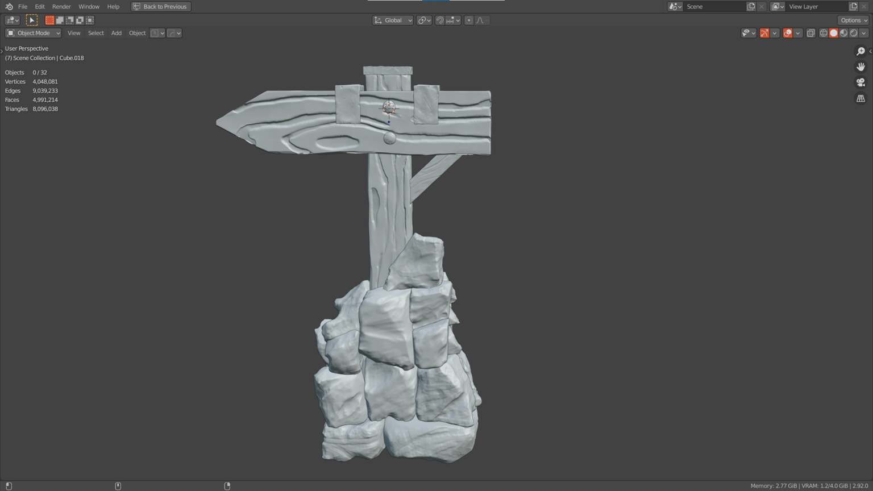
Task: Open the Options dropdown
Action: pos(854,20)
